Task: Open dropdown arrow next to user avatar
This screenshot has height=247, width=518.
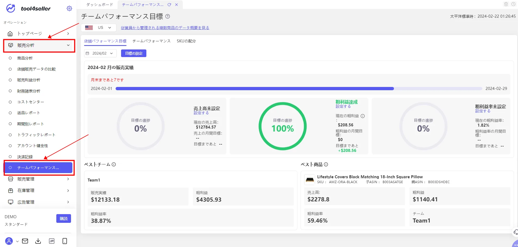Action: 17,241
